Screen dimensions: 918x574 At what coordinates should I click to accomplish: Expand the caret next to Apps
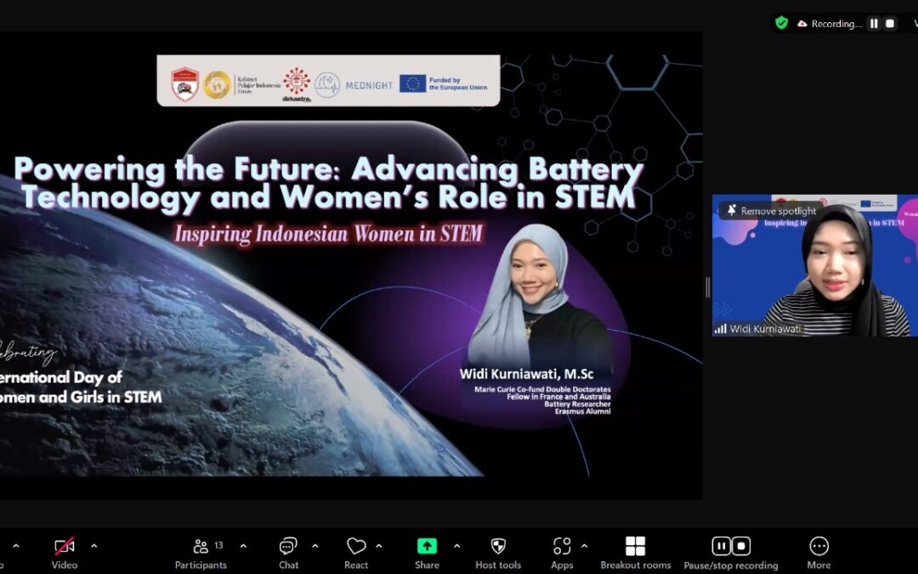[584, 546]
